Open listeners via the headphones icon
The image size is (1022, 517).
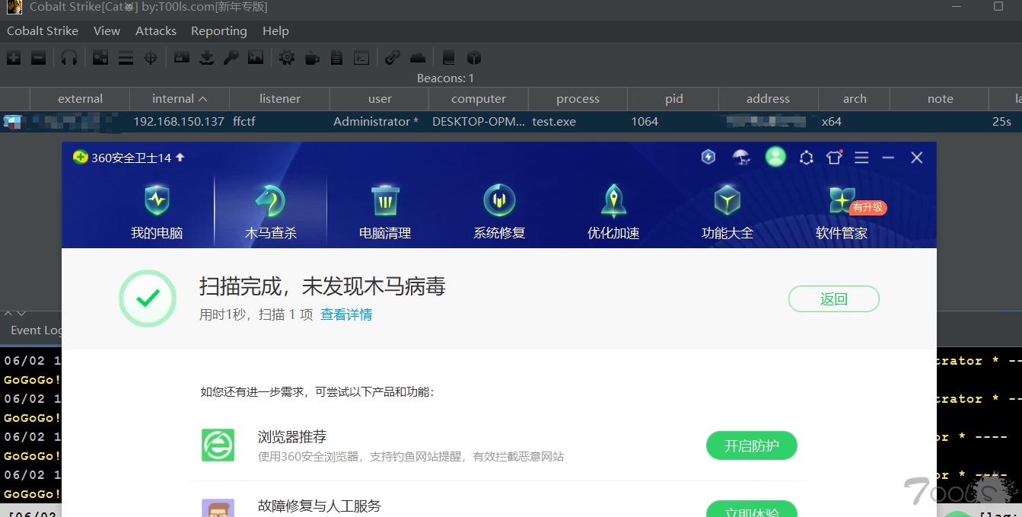click(x=69, y=58)
